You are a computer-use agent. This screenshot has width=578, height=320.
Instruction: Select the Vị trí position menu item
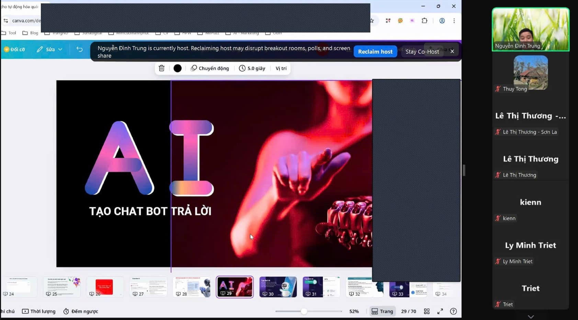coord(281,68)
